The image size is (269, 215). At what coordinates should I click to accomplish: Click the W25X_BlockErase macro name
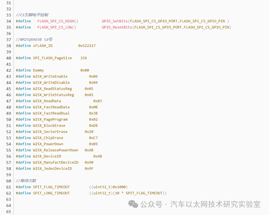coord(49,126)
